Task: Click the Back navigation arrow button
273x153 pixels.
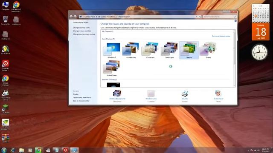Action: [71, 17]
